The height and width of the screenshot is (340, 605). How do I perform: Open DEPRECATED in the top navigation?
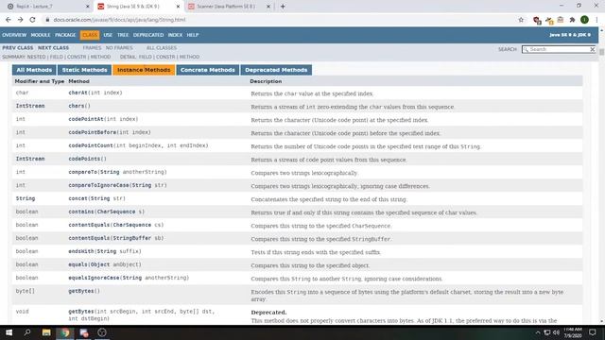point(148,35)
